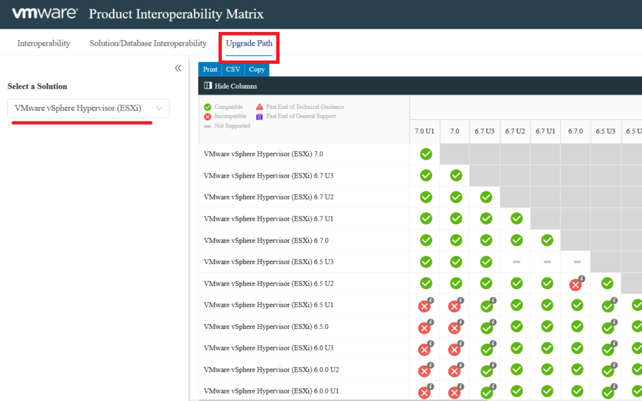Export the matrix with CSV button

(233, 69)
